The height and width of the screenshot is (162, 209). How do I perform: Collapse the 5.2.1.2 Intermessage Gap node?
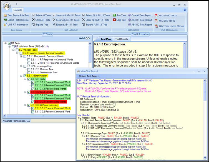21,66
